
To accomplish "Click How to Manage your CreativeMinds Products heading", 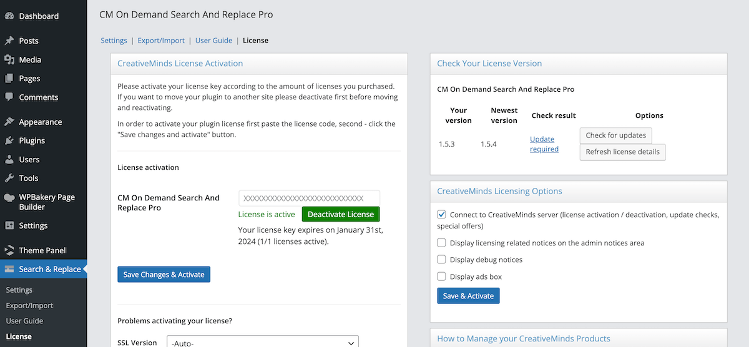I will pos(524,339).
